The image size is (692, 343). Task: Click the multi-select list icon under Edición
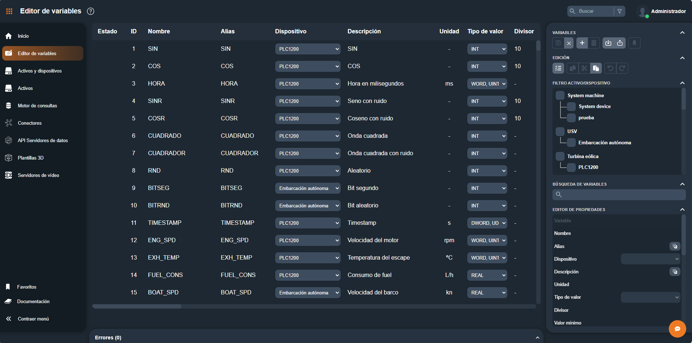[558, 68]
